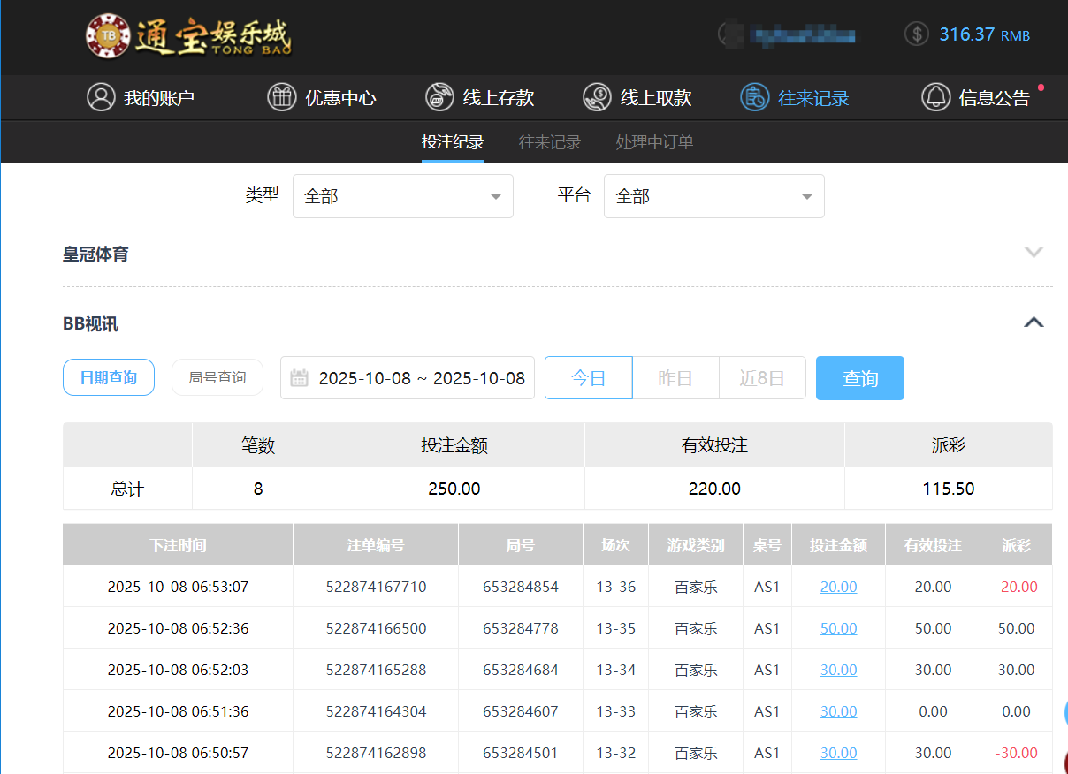Open the 处理中订单 tab

(654, 141)
